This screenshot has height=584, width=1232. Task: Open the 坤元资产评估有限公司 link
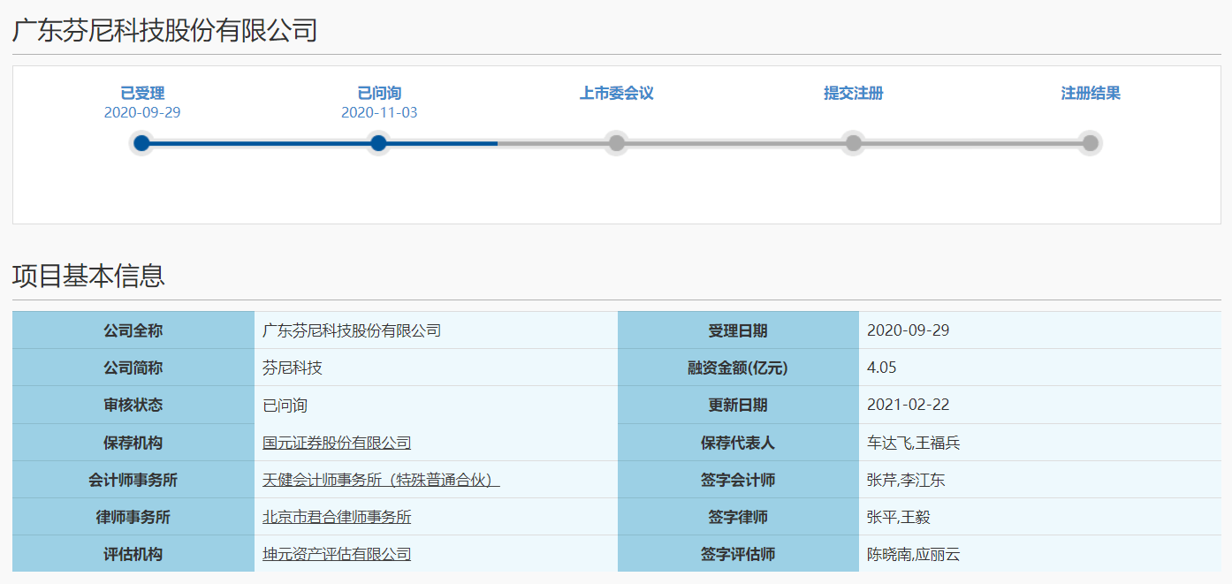click(x=337, y=554)
